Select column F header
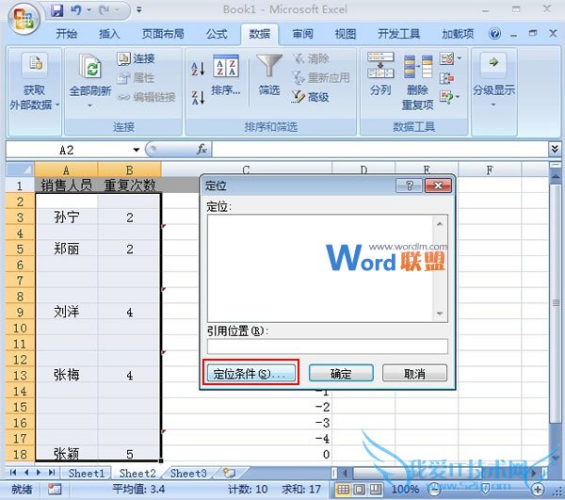The image size is (565, 500). point(490,169)
